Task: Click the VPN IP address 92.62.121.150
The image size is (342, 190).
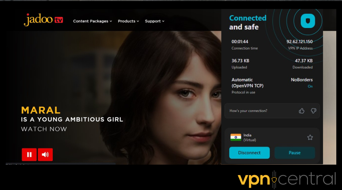Action: click(299, 42)
